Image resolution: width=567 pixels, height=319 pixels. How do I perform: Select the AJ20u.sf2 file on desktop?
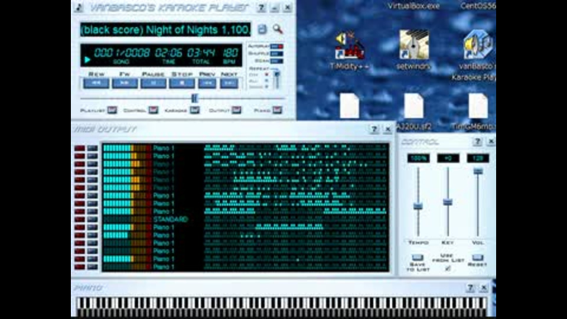[x=415, y=112]
